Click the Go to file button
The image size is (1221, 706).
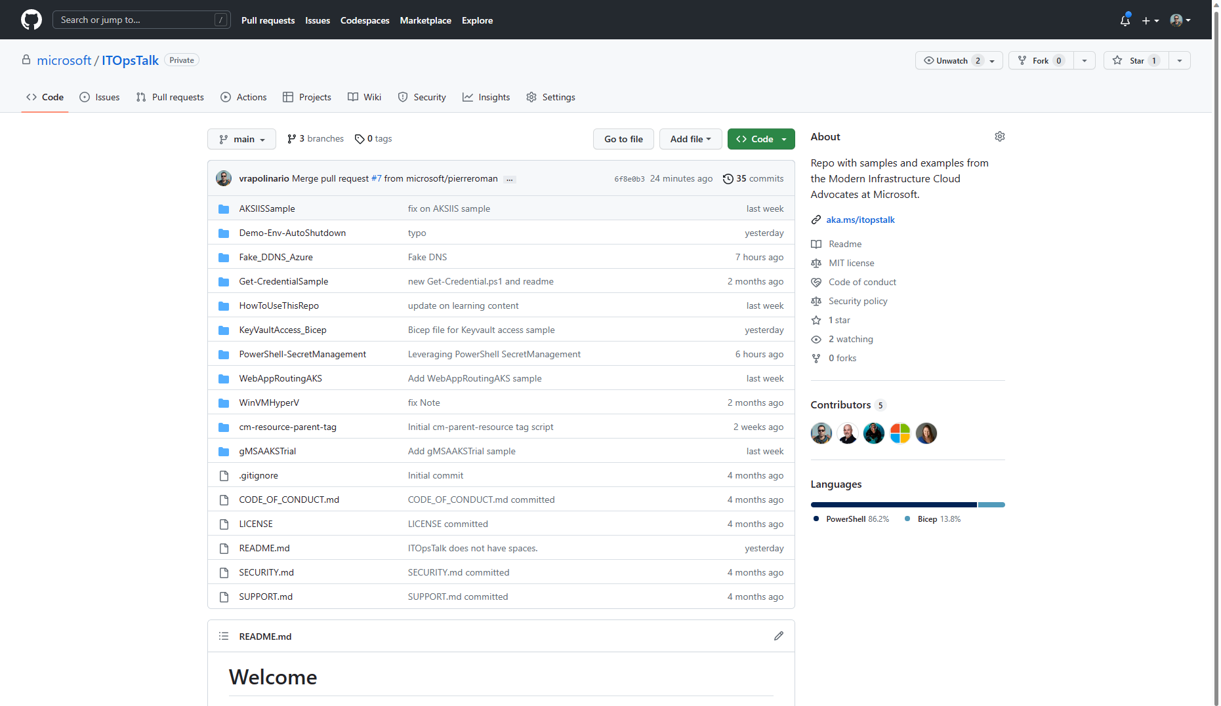(x=623, y=139)
